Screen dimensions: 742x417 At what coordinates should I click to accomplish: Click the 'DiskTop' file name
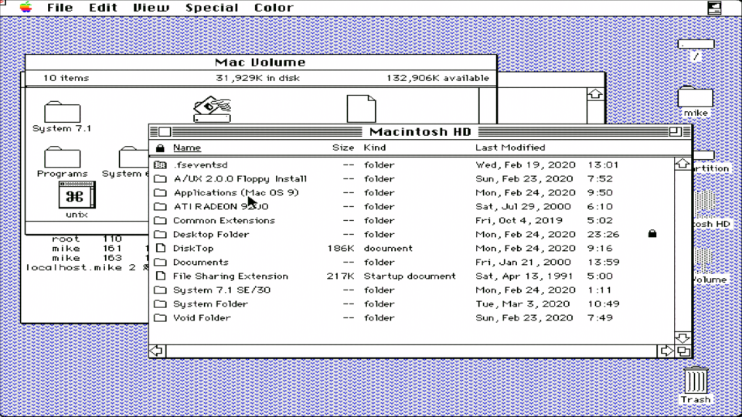point(193,248)
